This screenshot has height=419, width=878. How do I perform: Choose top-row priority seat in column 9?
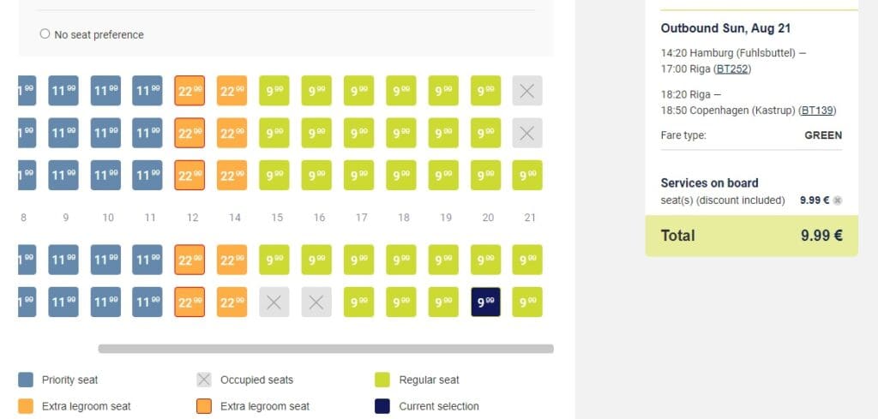pyautogui.click(x=63, y=91)
